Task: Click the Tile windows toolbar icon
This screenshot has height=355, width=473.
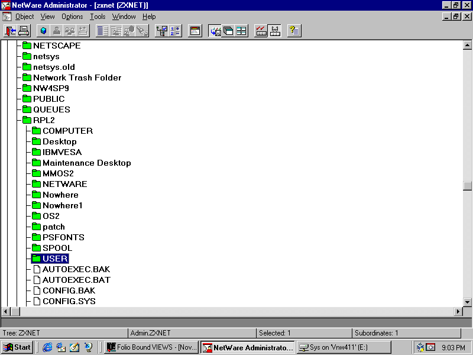Action: [x=241, y=31]
